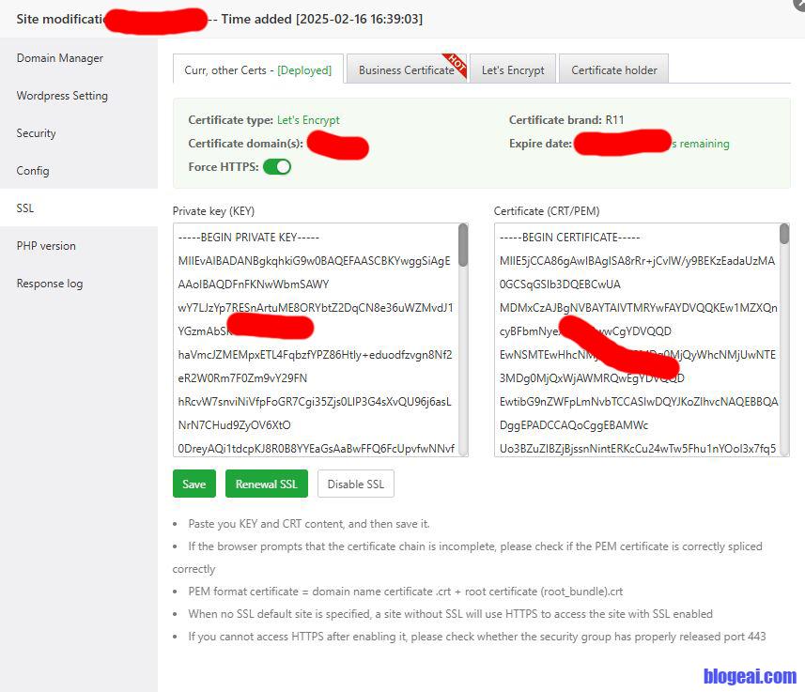805x692 pixels.
Task: Open the Domain Manager section
Action: (60, 58)
